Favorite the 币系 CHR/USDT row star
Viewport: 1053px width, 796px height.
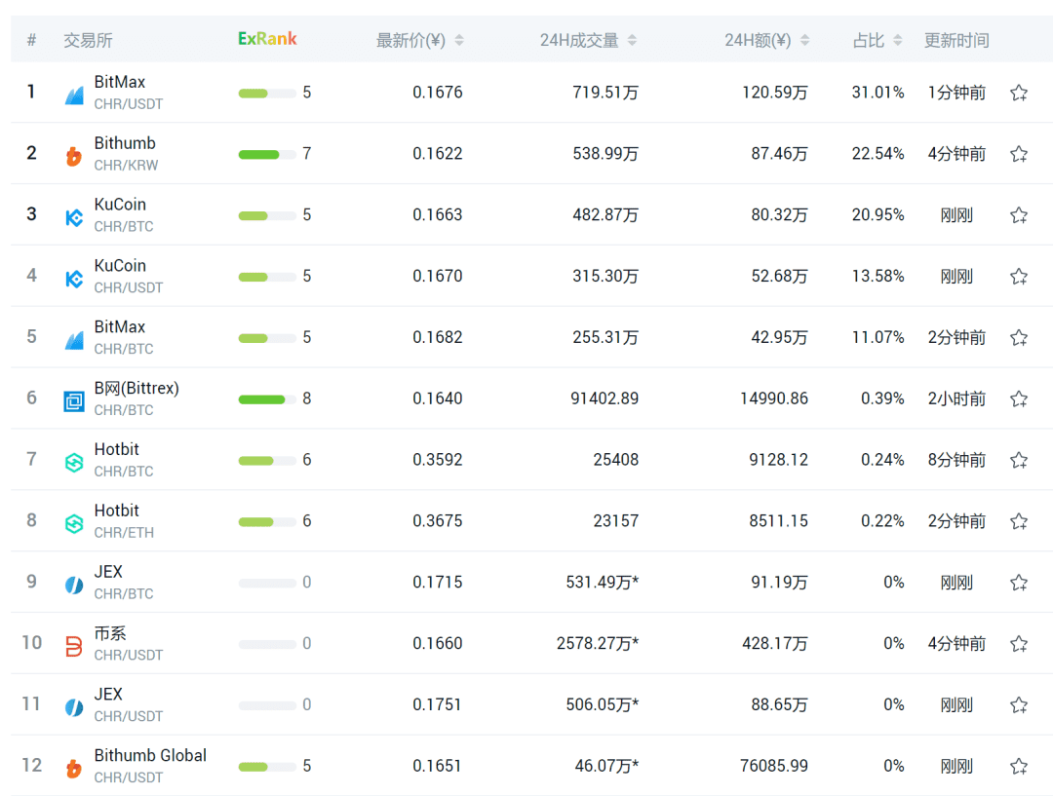tap(1019, 644)
